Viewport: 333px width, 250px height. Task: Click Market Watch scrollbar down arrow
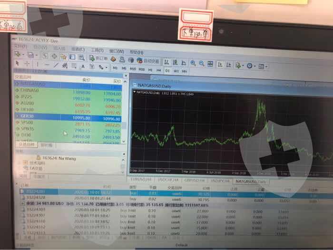pyautogui.click(x=124, y=141)
